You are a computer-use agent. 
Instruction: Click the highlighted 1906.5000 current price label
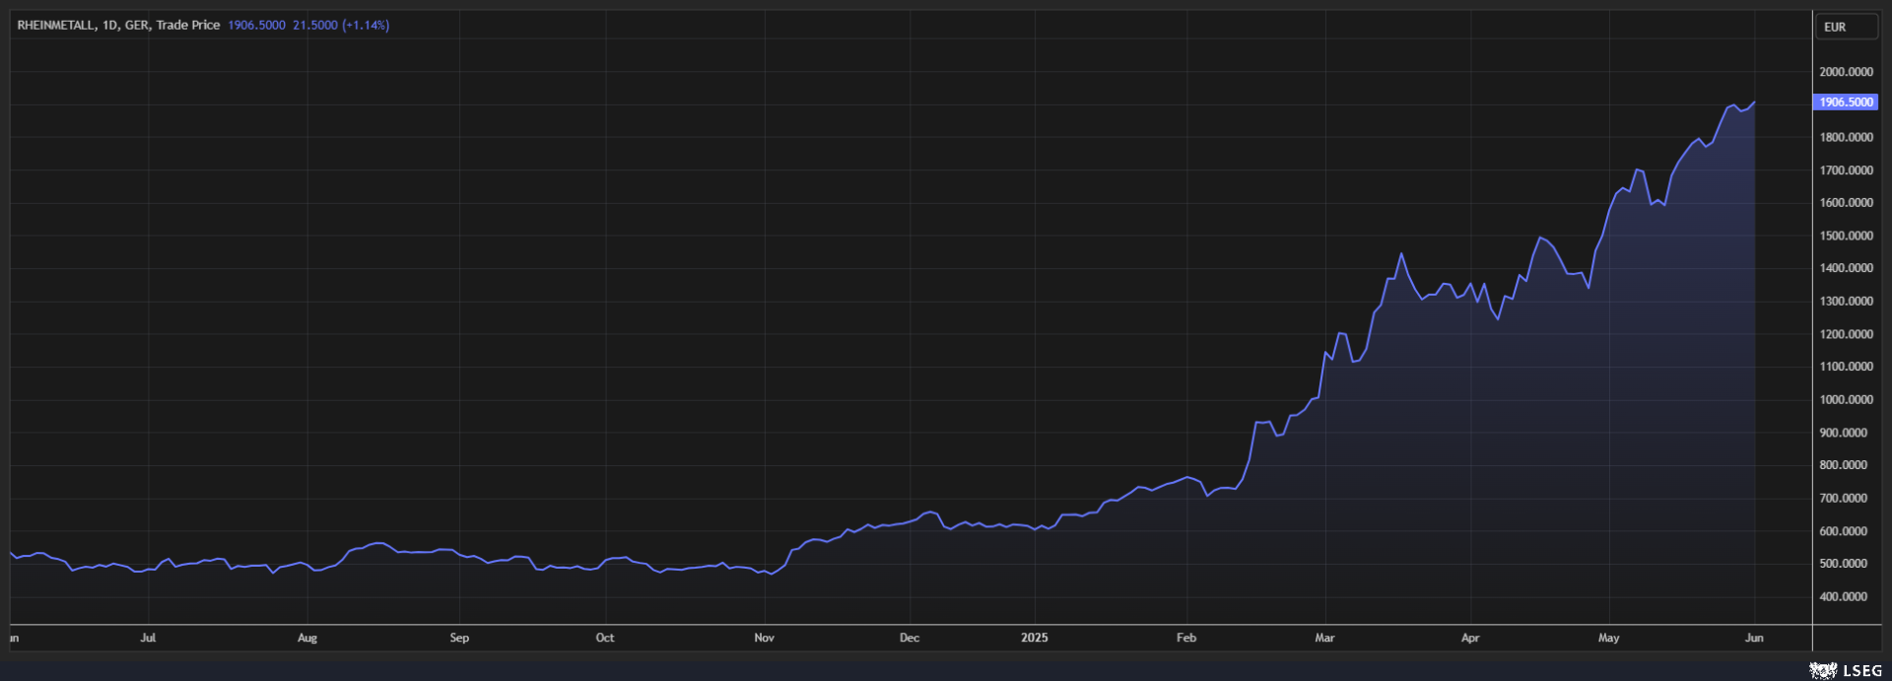(1845, 102)
